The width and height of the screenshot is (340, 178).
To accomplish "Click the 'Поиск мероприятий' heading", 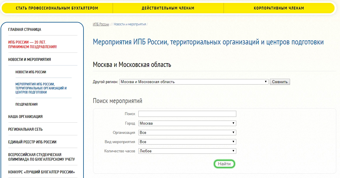I will (x=118, y=101).
